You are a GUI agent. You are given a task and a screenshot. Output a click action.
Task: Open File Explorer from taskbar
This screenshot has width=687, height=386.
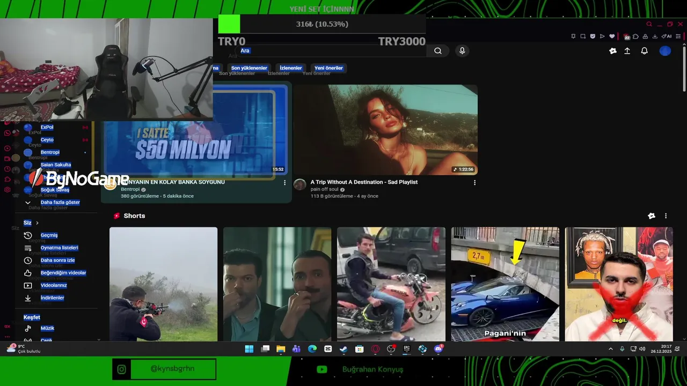pyautogui.click(x=281, y=349)
